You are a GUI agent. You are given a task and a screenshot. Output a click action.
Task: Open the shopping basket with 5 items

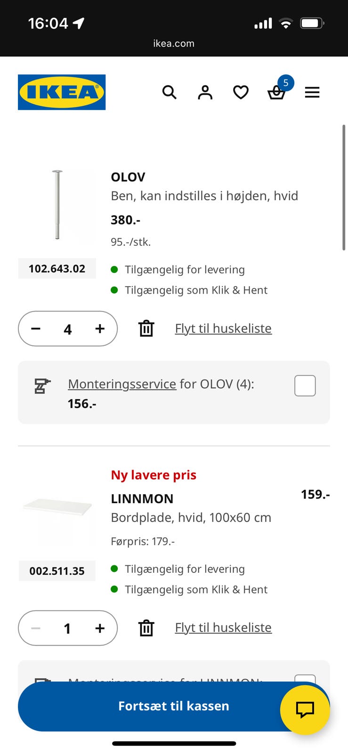tap(276, 92)
